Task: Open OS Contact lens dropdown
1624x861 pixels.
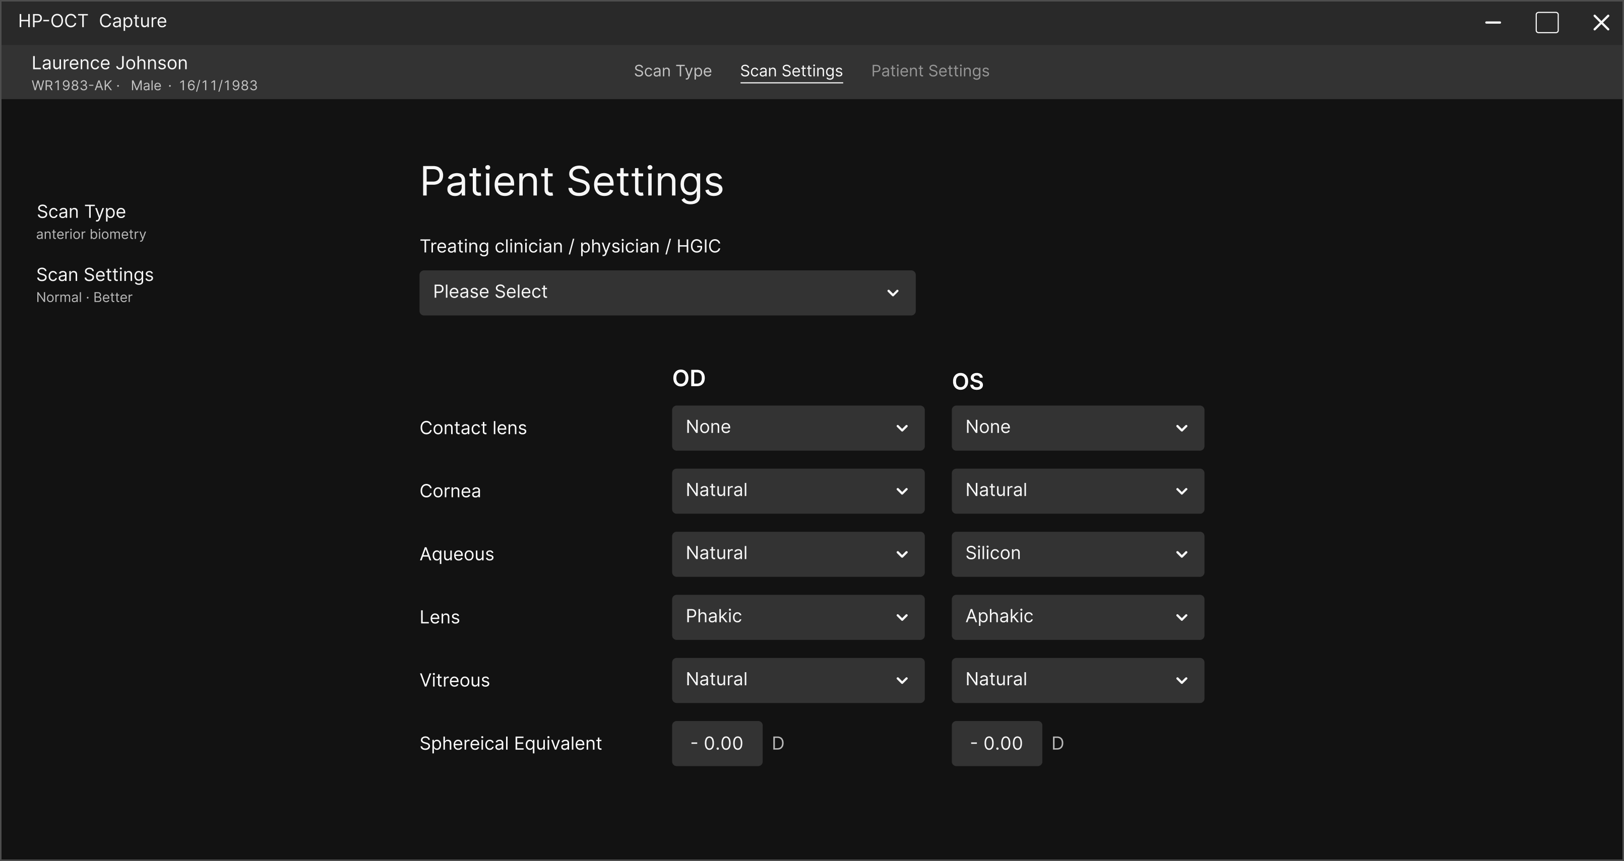Action: point(1078,427)
